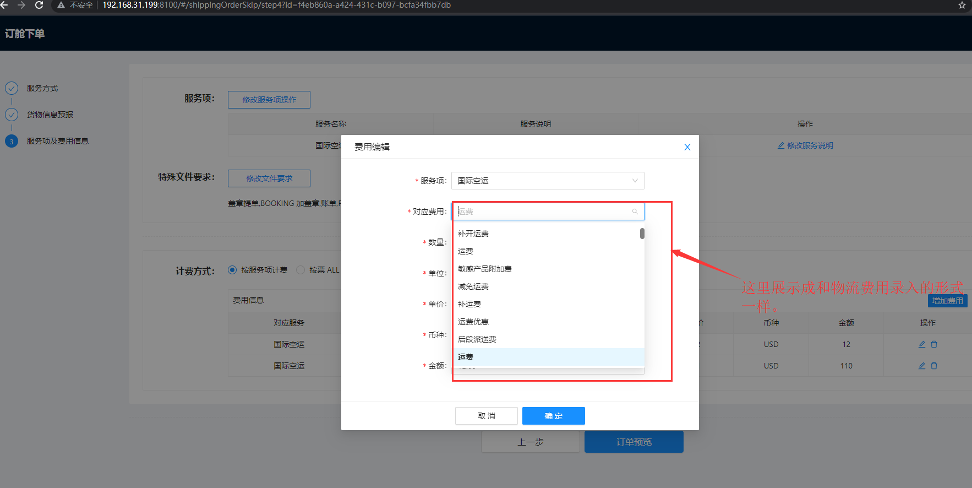Select the 按票 ALL radio button
972x488 pixels.
(x=301, y=270)
